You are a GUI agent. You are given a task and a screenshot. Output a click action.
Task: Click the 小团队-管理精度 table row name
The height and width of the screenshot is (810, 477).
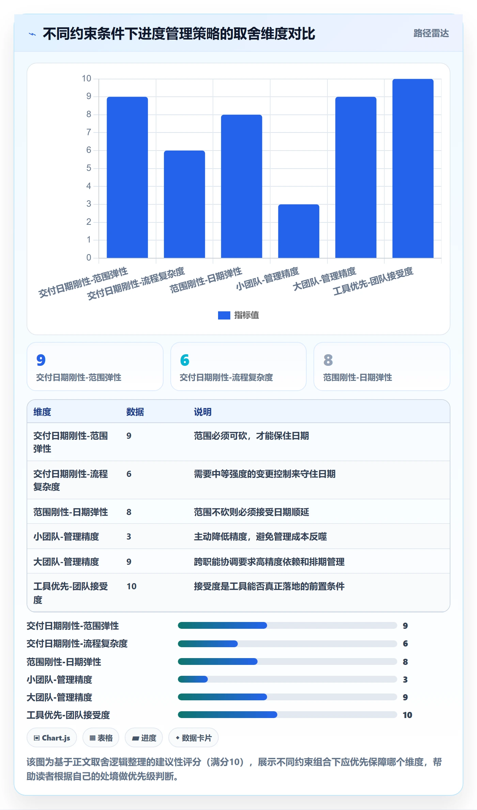click(x=66, y=537)
